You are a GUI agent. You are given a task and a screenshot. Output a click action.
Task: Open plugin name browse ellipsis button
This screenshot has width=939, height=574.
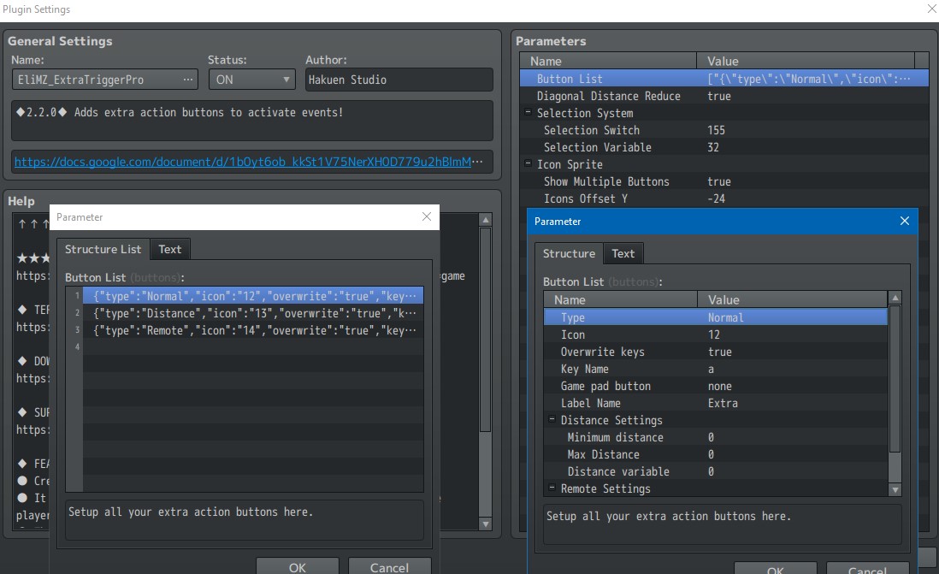coord(188,80)
